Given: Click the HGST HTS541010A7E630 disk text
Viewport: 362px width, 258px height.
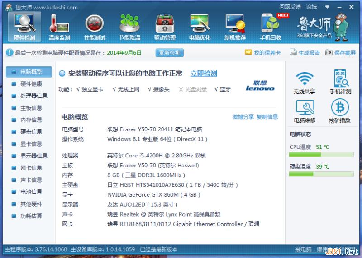Looking at the screenshot, I should [172, 185].
